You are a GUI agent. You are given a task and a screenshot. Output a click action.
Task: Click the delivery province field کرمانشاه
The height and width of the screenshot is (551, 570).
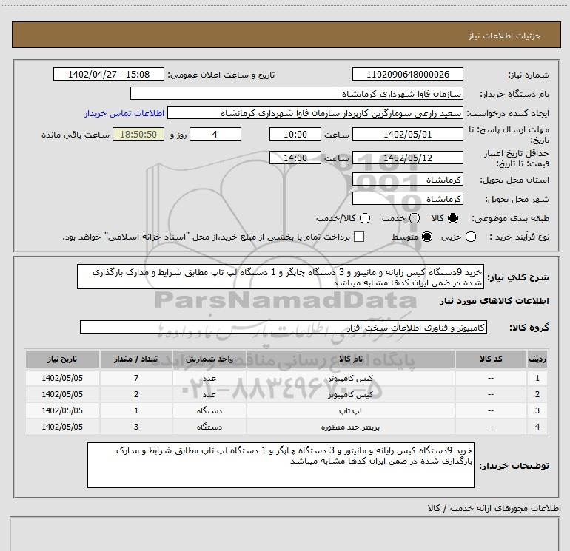(x=407, y=180)
